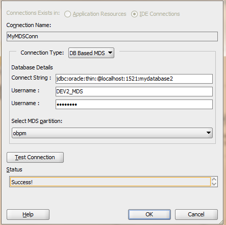Click the Application Resources label text

(x=99, y=14)
